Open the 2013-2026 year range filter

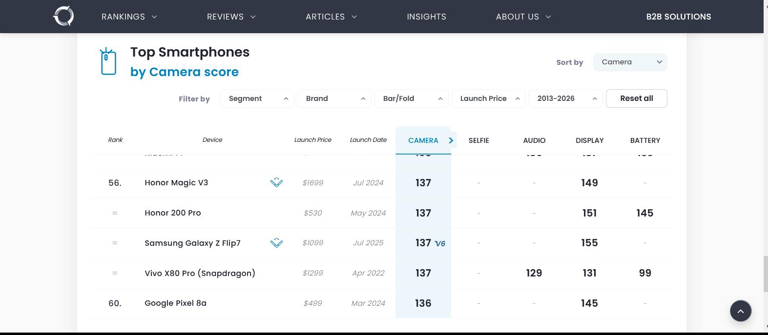click(x=565, y=99)
